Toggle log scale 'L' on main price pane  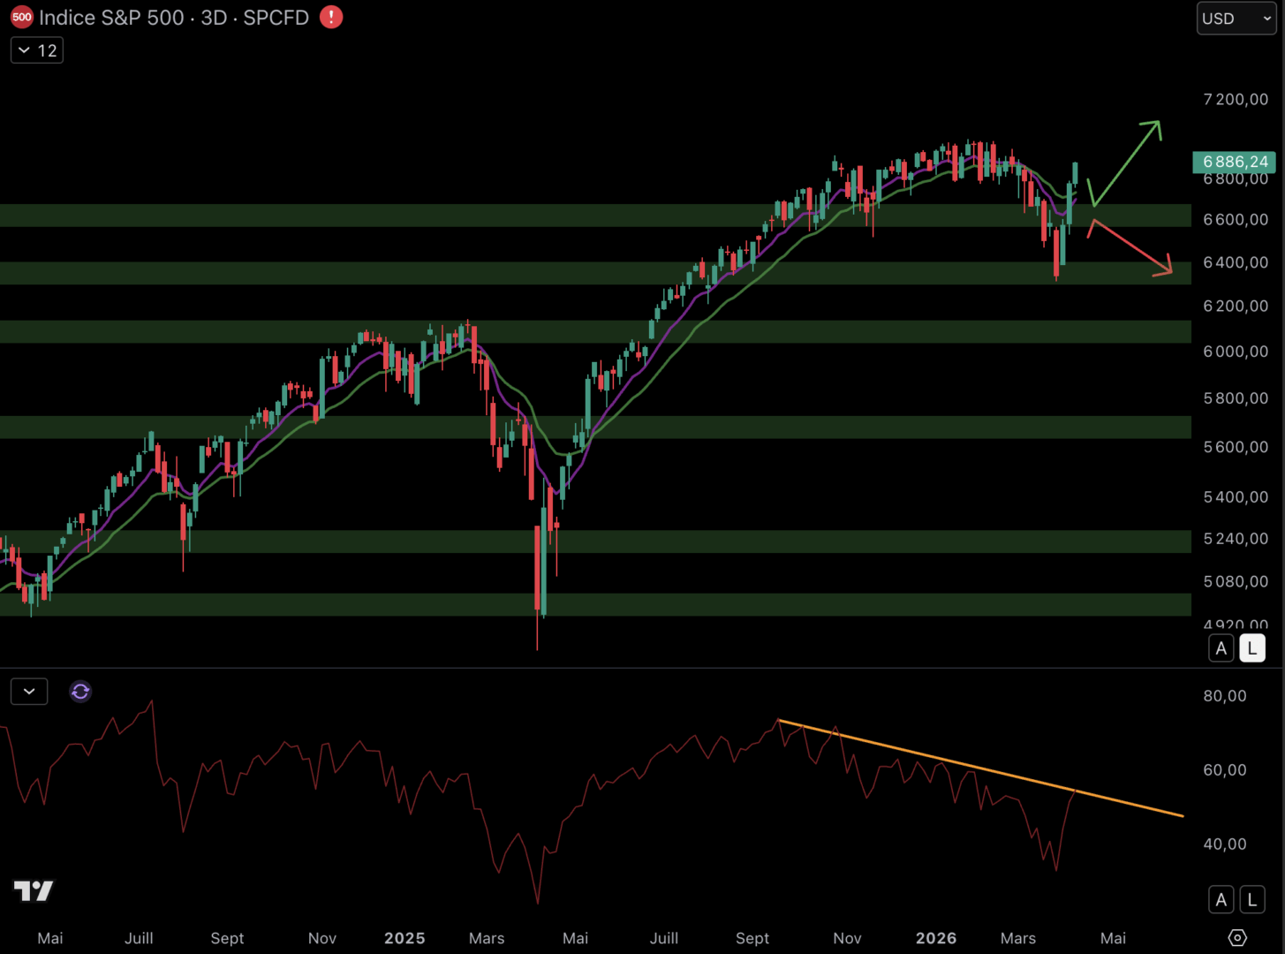[1251, 648]
